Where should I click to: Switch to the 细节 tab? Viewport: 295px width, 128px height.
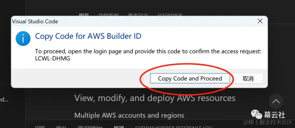click(x=84, y=15)
